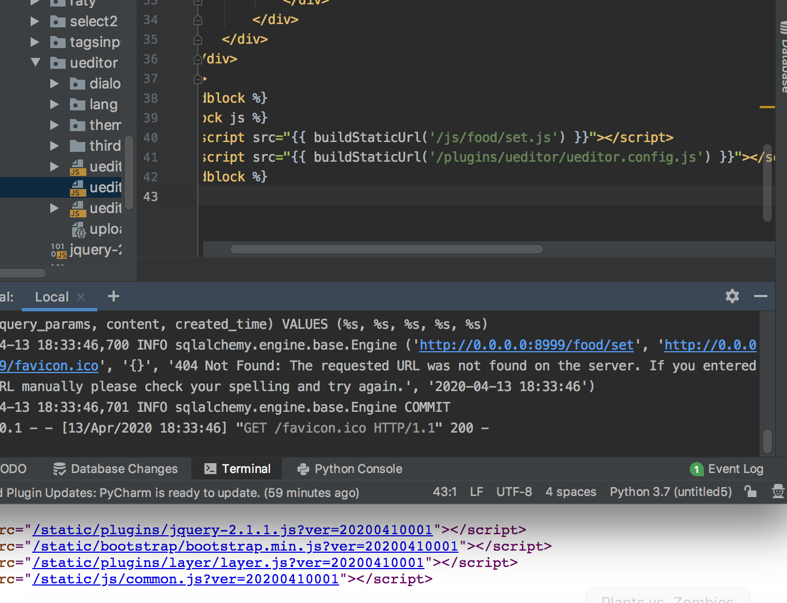Change the UTF-8 file encoding in the status bar
787x603 pixels.
pyautogui.click(x=514, y=492)
